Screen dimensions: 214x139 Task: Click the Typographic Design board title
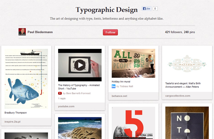(x=107, y=10)
